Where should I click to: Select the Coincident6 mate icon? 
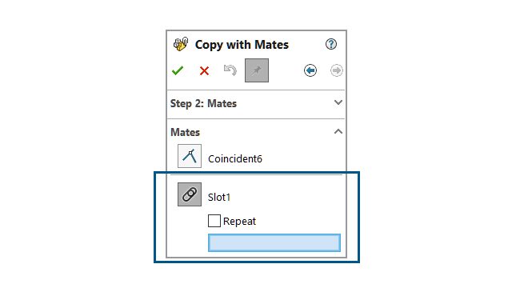[x=190, y=156]
